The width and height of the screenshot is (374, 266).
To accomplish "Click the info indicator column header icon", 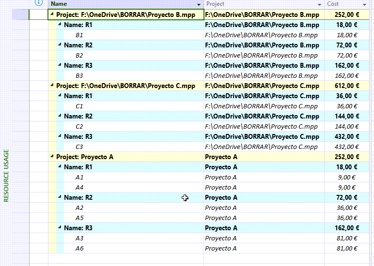I will [x=39, y=2].
